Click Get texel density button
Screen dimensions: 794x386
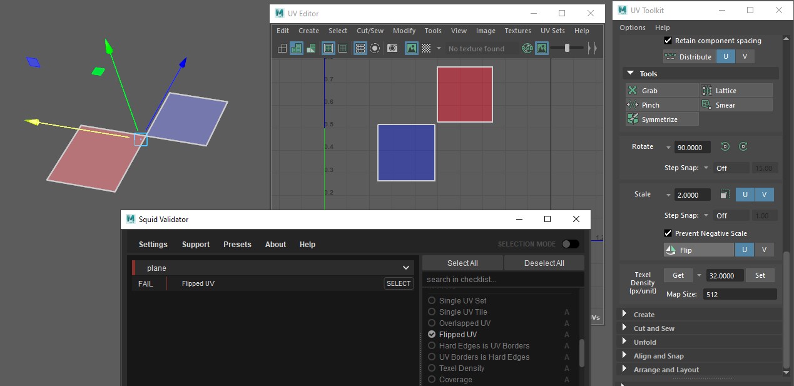[x=678, y=275]
